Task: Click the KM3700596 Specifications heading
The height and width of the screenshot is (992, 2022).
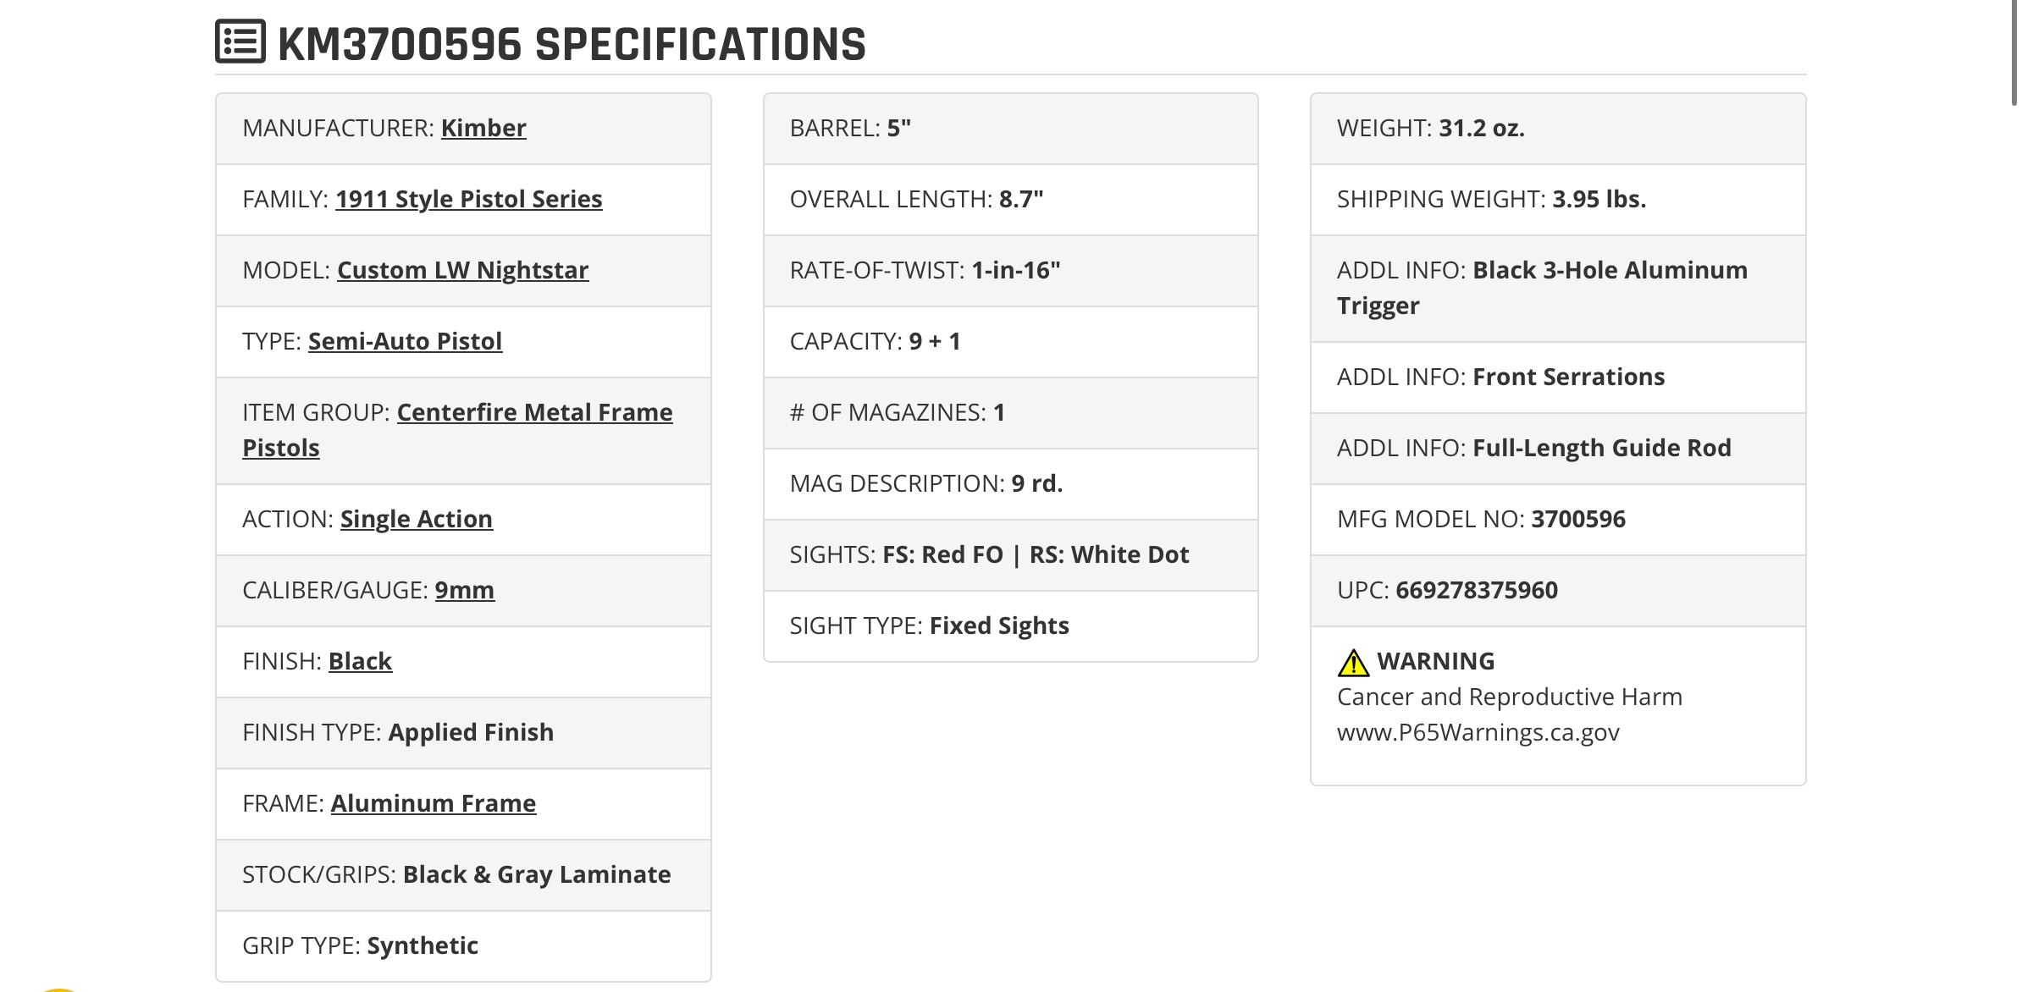Action: (572, 44)
